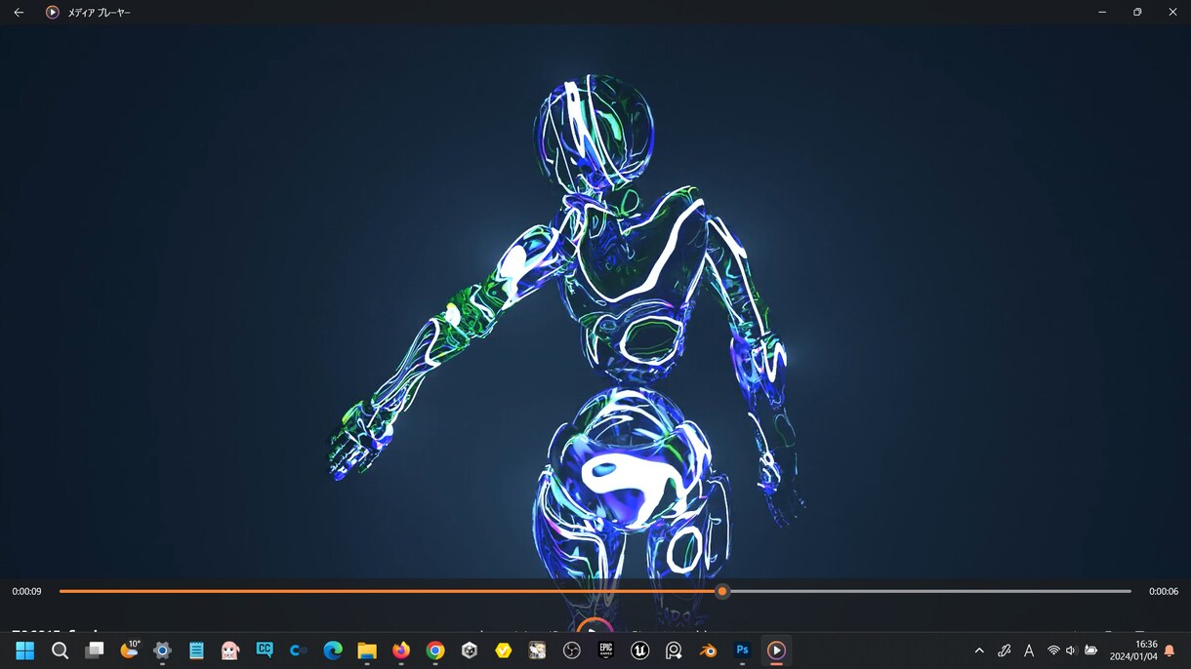Screen dimensions: 1191x669
Task: Toggle the remaining time label 0:00:06
Action: (x=1164, y=591)
